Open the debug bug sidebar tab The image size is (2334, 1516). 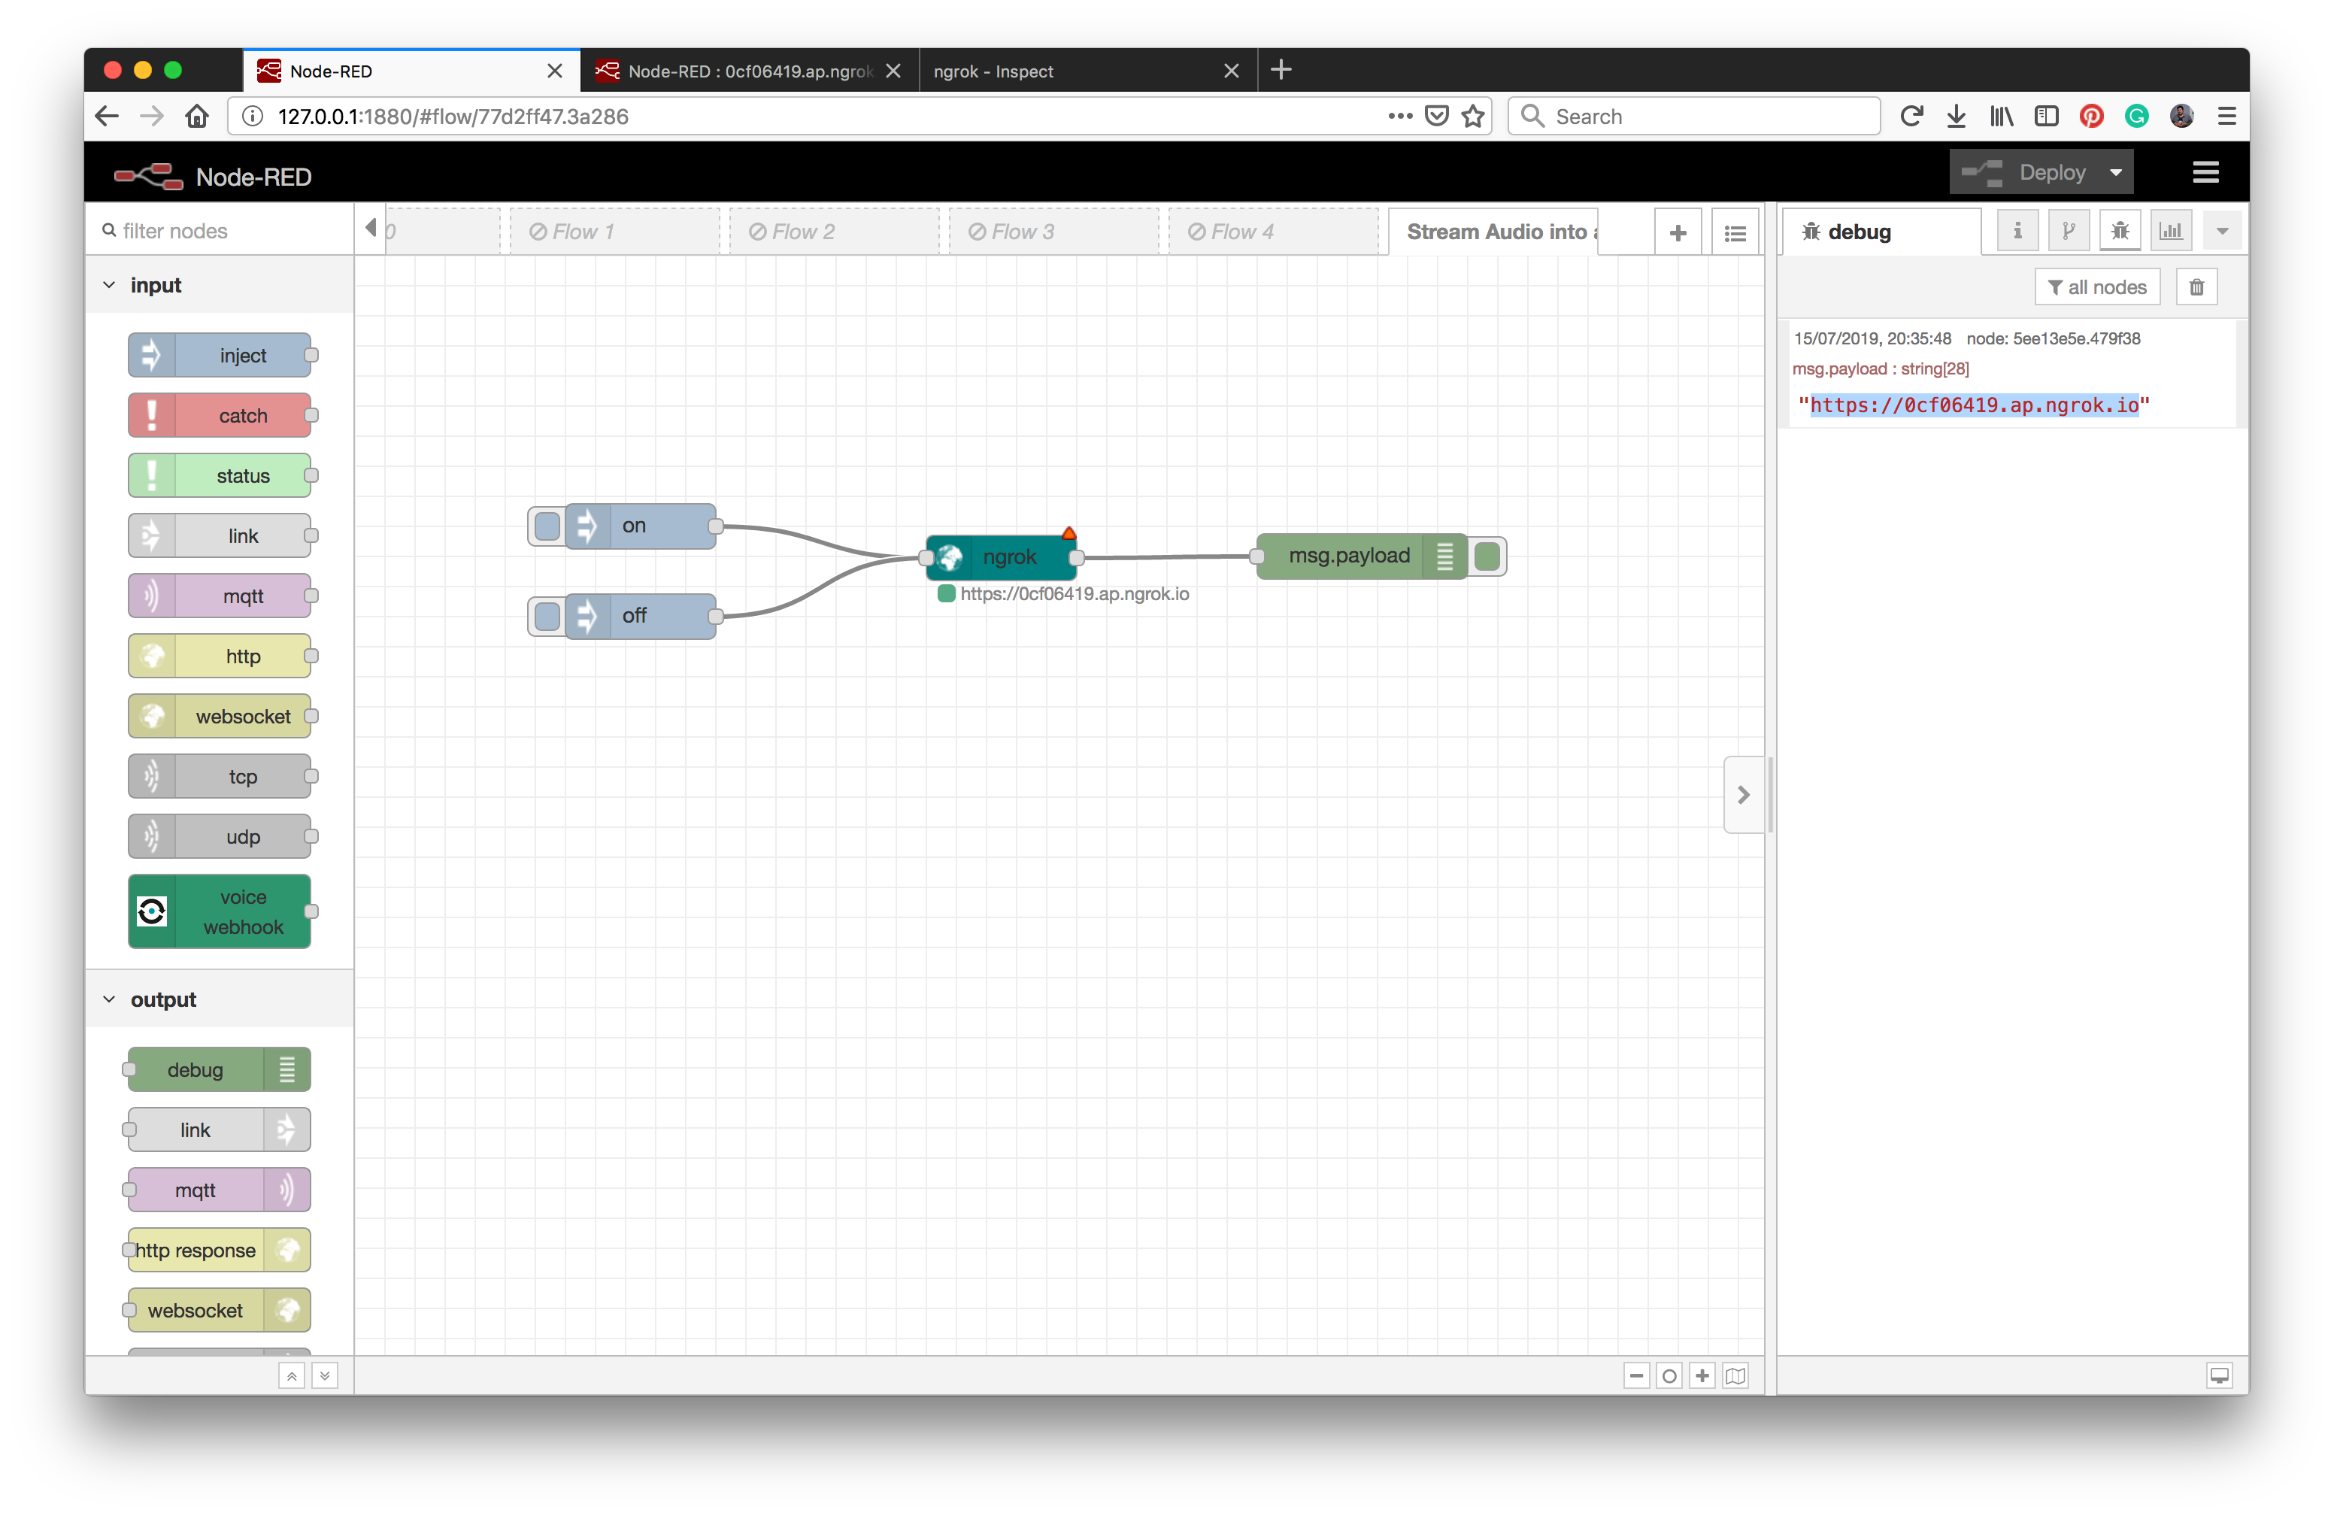(2120, 232)
